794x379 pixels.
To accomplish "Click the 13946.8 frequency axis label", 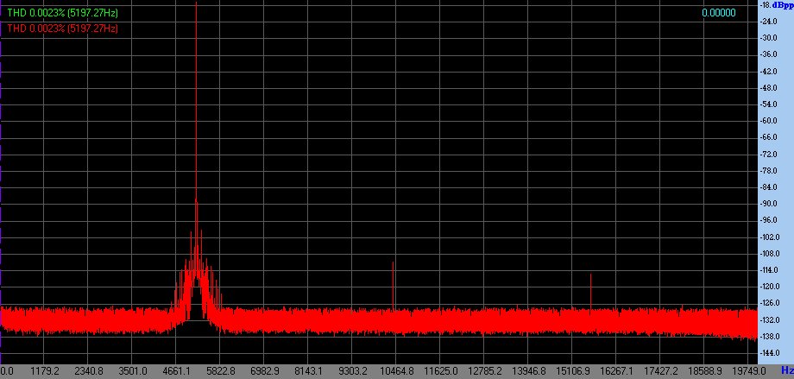I will coord(529,371).
